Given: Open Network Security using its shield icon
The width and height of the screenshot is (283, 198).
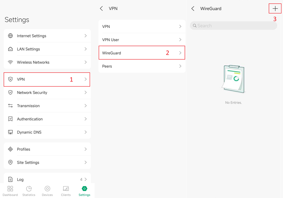Looking at the screenshot, I should (10, 92).
